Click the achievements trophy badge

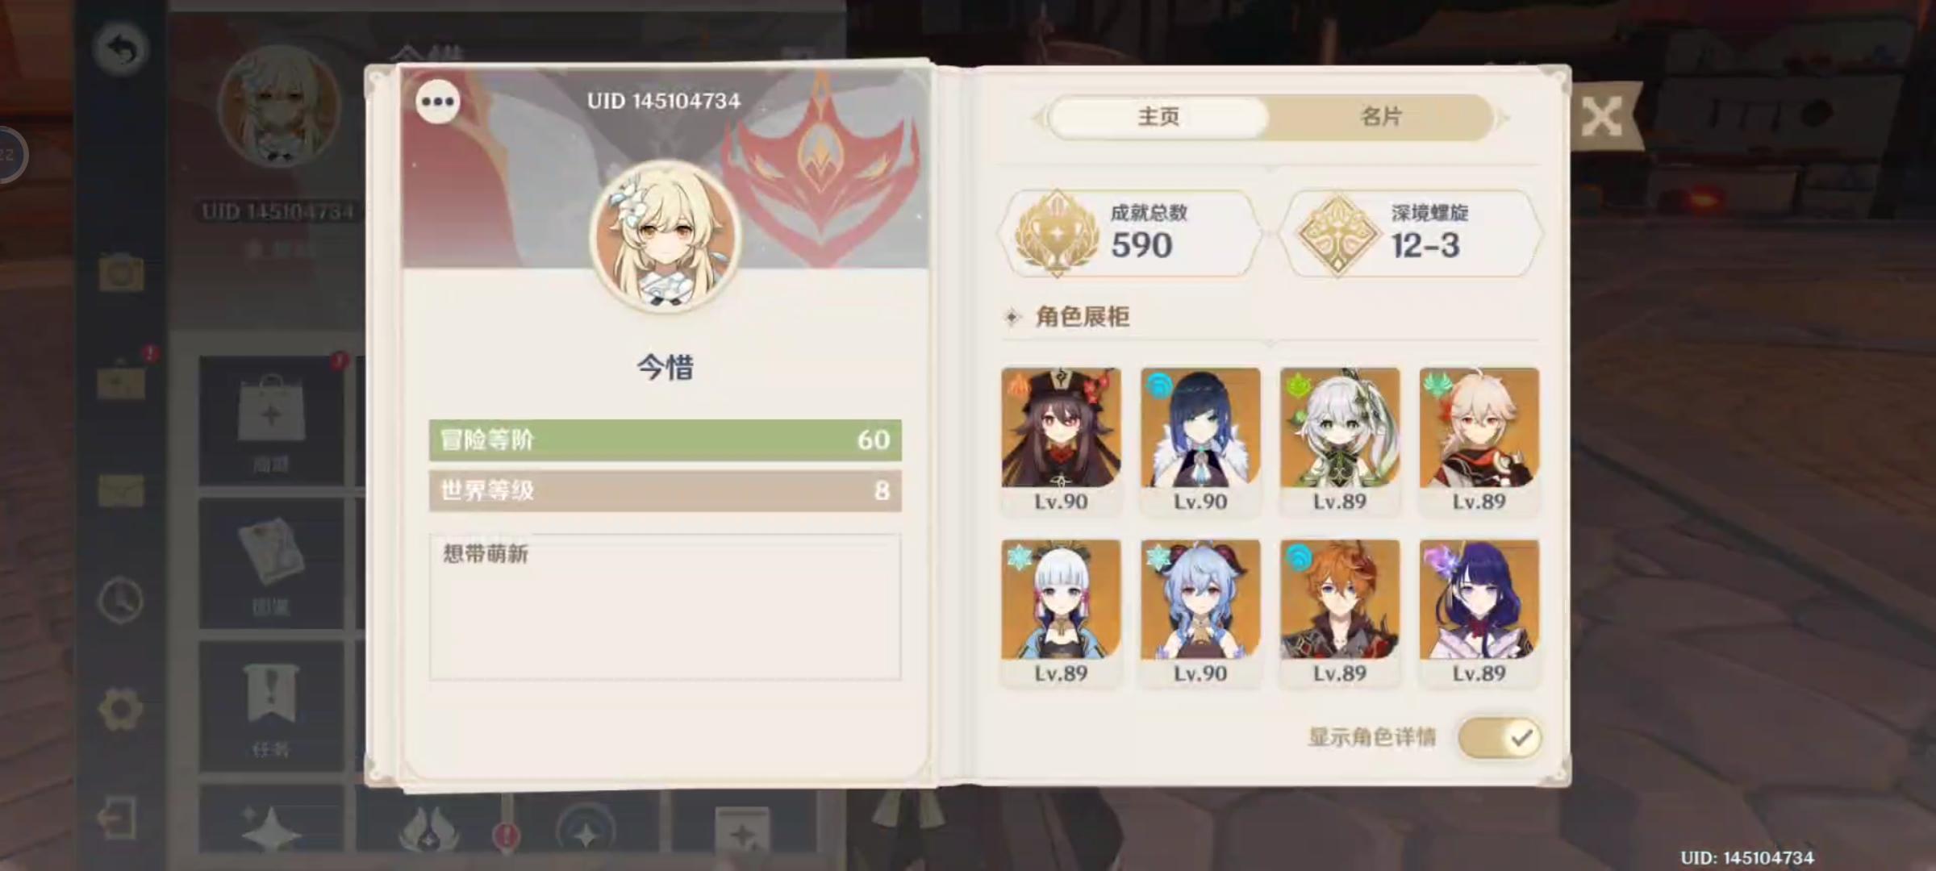pos(1129,233)
